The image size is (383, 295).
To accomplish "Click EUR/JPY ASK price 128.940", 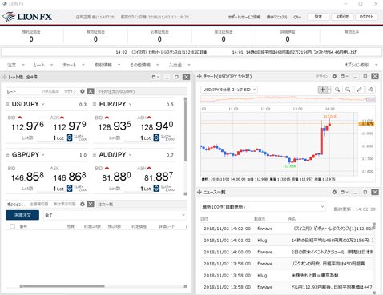I will (157, 126).
